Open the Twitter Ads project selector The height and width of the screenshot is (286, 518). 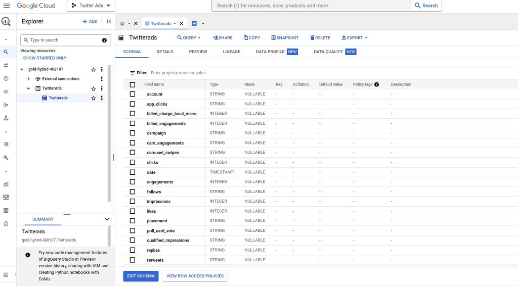[91, 6]
